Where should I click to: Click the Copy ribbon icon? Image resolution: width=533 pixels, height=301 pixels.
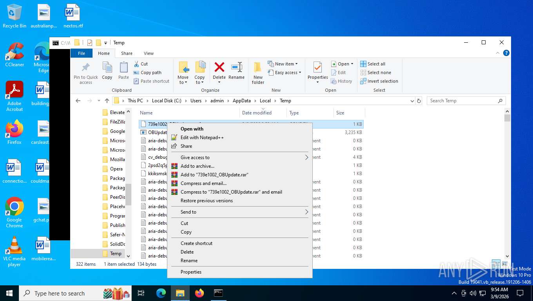[x=107, y=71]
